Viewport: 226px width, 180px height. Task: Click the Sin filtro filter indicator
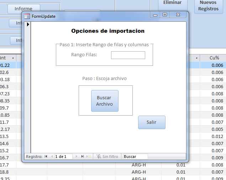pyautogui.click(x=107, y=157)
